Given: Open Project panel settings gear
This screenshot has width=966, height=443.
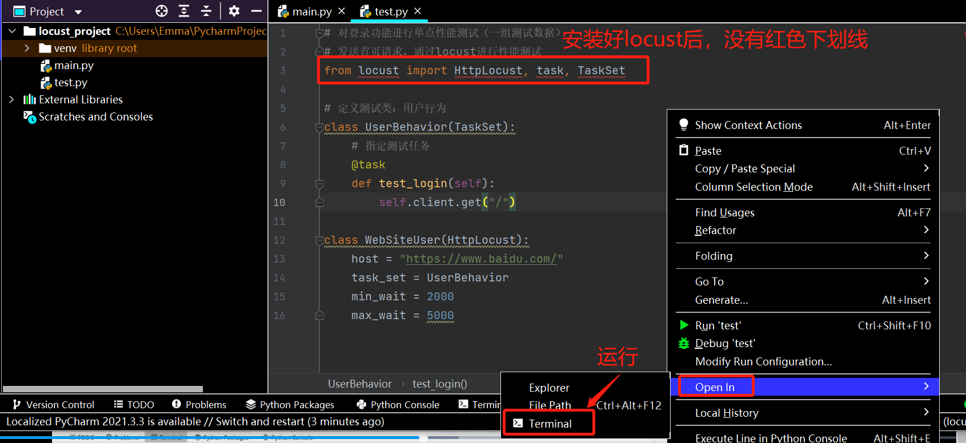Looking at the screenshot, I should point(234,11).
